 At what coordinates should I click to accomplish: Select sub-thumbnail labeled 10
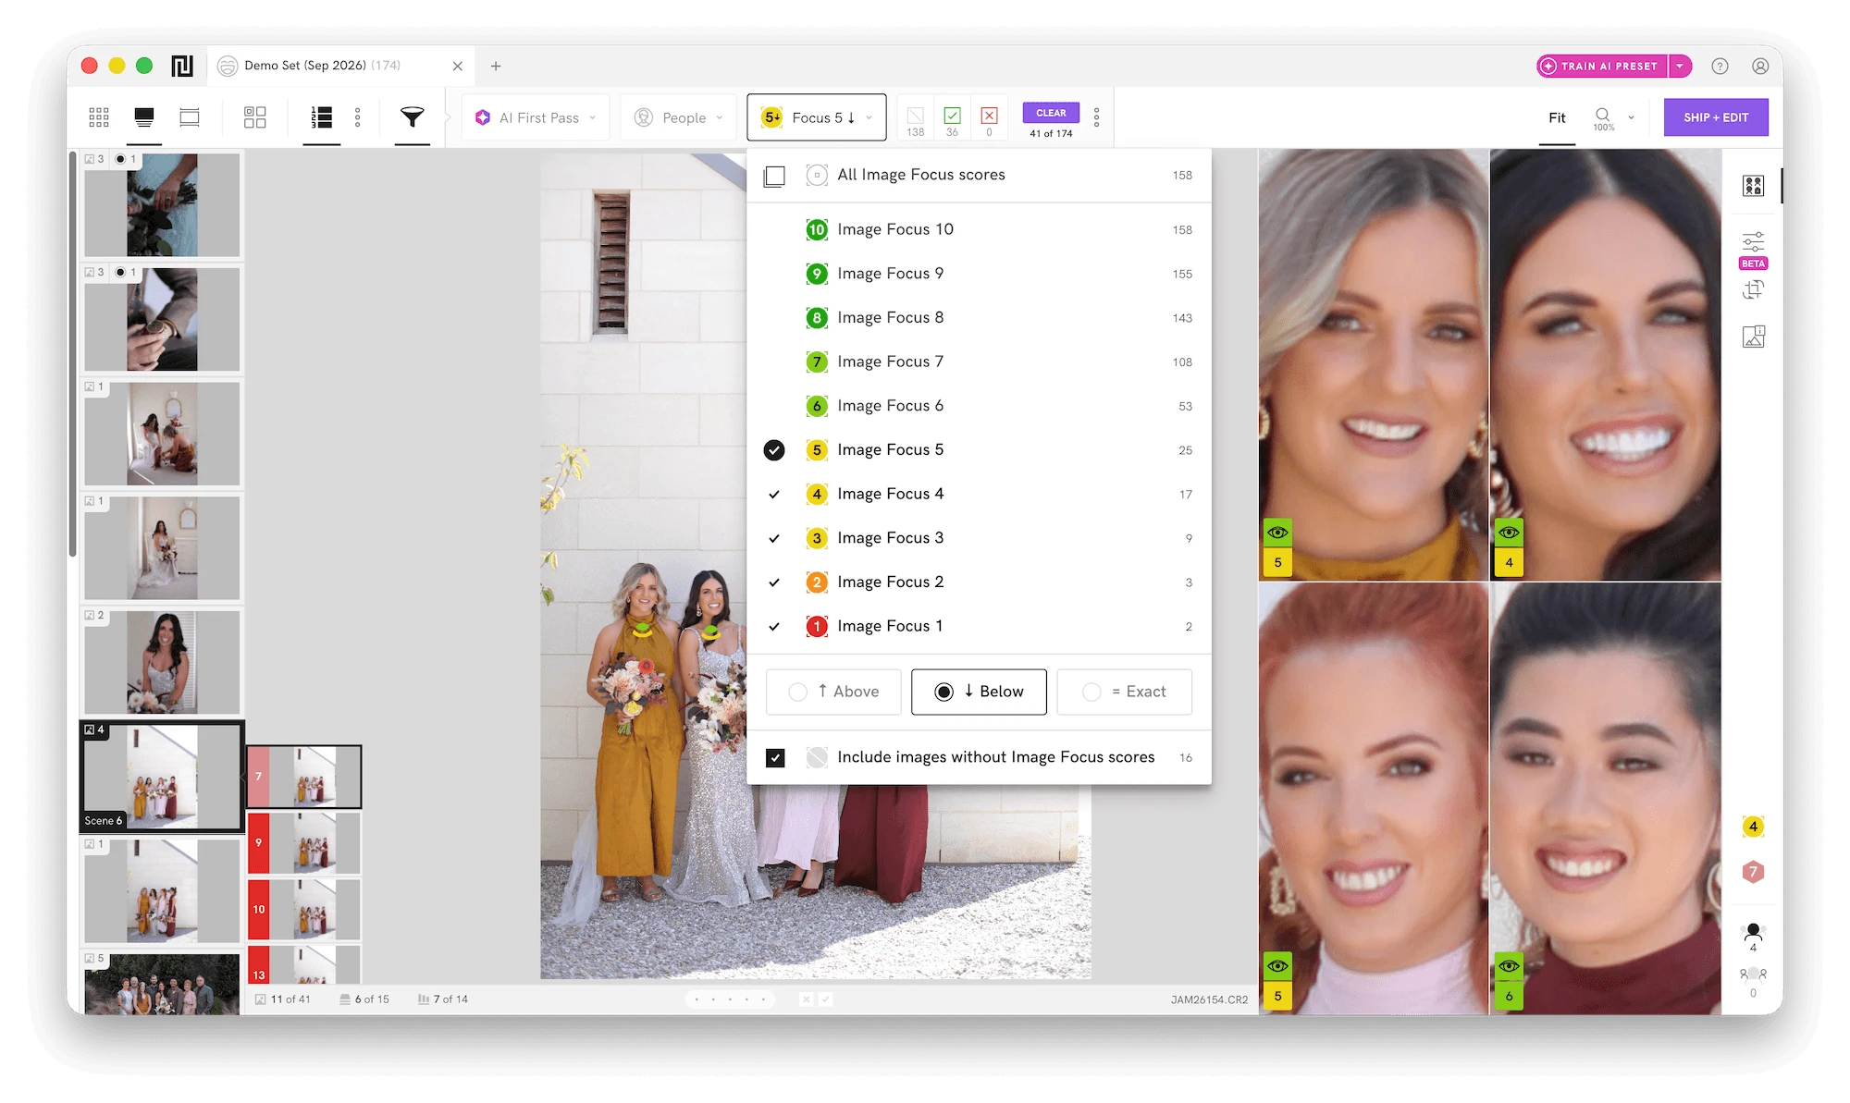coord(304,910)
